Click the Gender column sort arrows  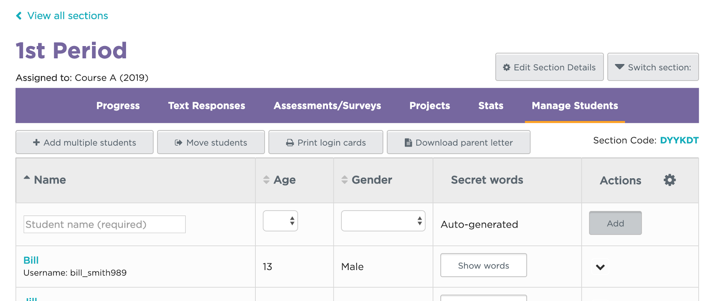[x=344, y=180]
